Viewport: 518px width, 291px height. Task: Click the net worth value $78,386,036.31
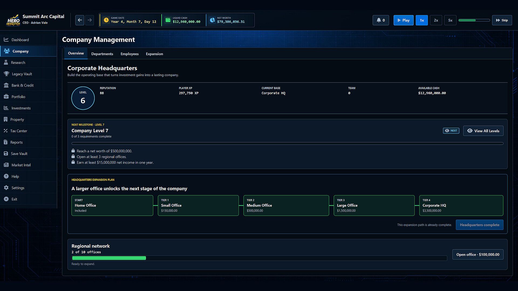231,22
